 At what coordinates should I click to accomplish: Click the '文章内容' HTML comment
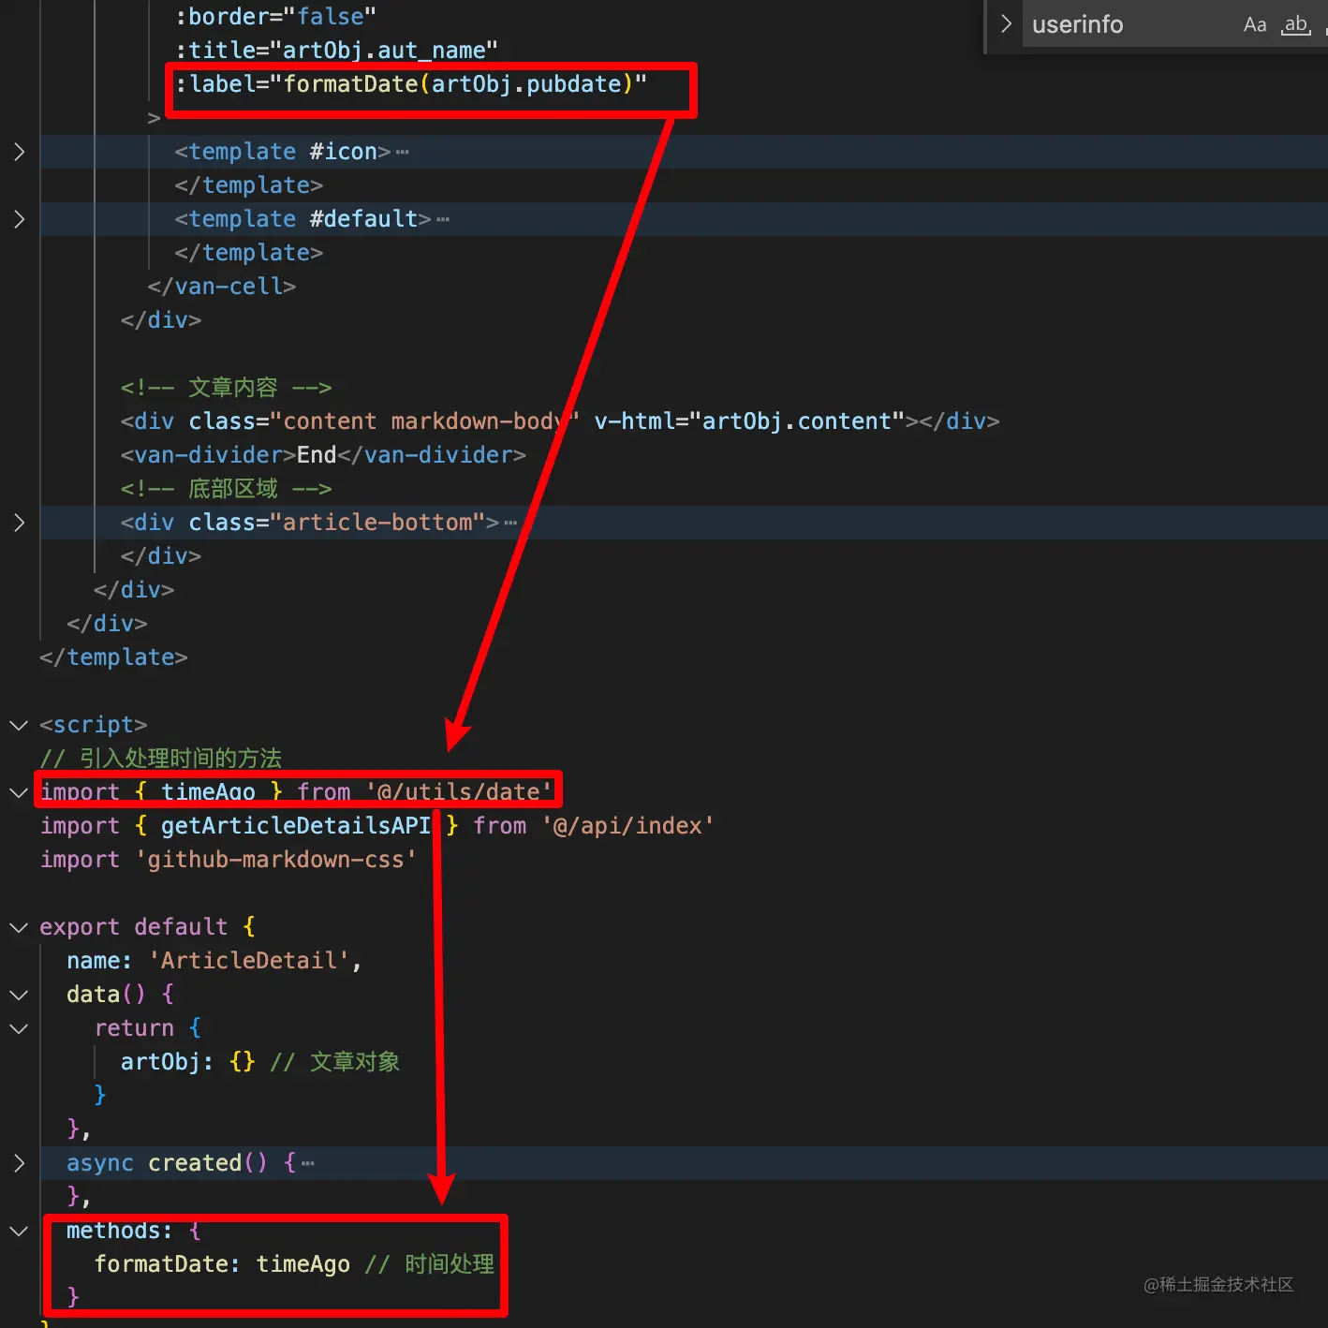(227, 388)
